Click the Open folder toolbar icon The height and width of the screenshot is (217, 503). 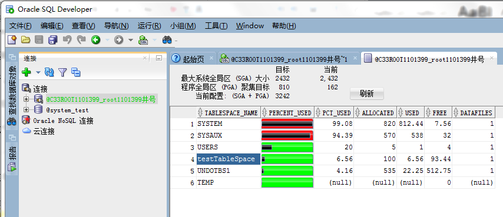click(x=26, y=39)
